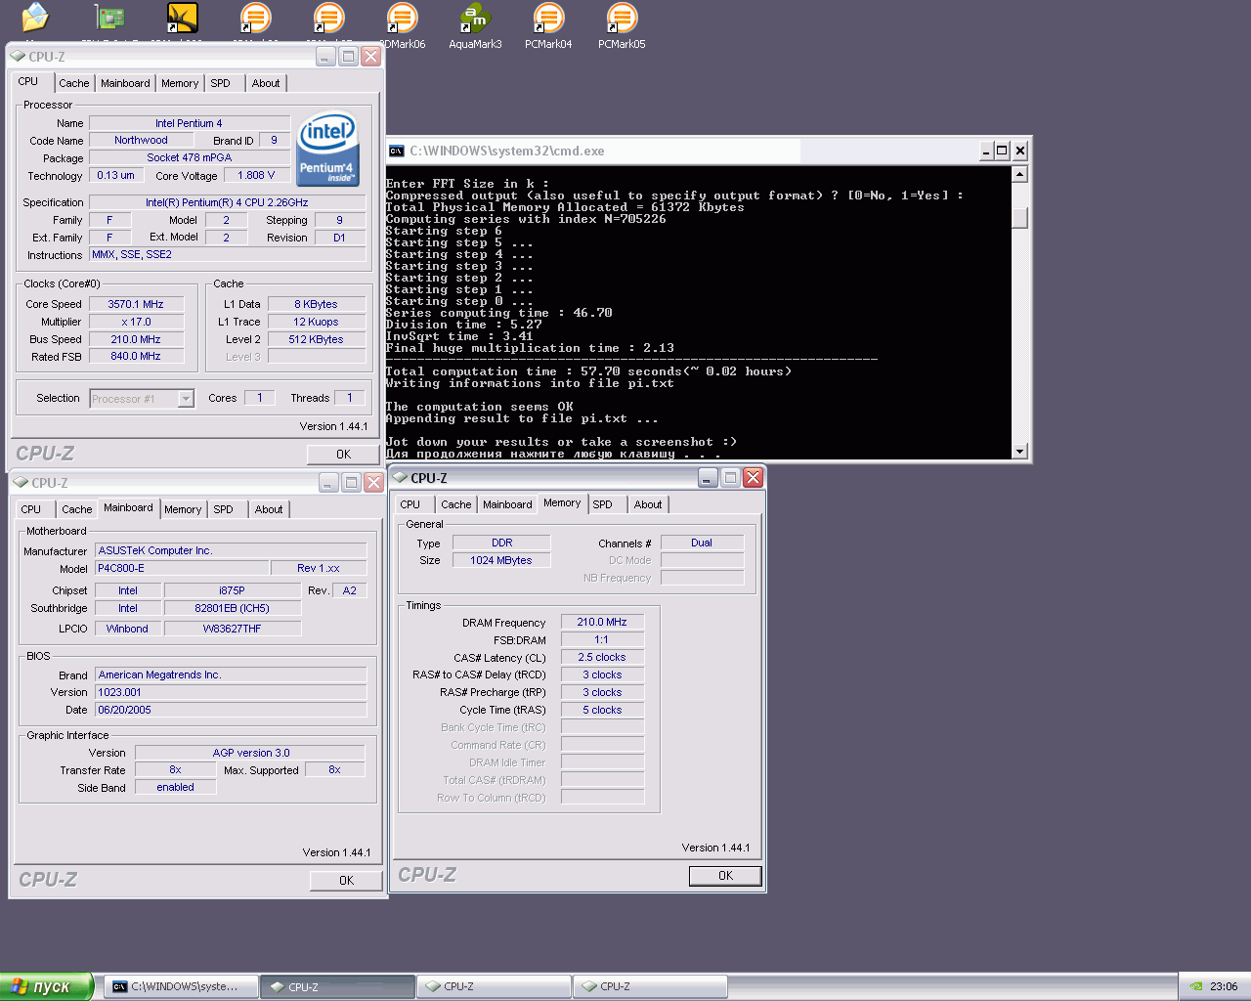Click the cmd window scroll-up arrow
This screenshot has height=1001, width=1251.
coord(1019,174)
